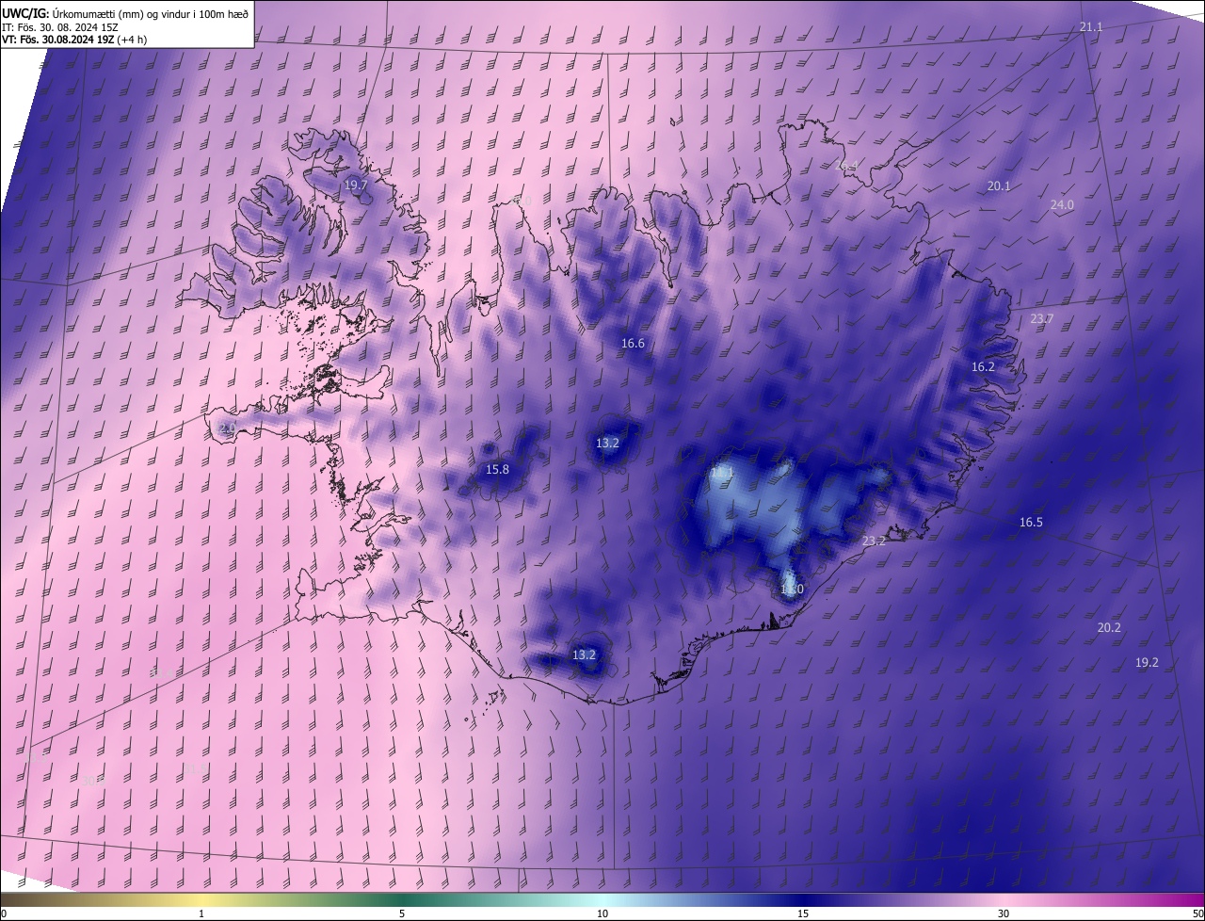The image size is (1205, 921).
Task: Click the 16.6 value label
Action: click(x=633, y=344)
